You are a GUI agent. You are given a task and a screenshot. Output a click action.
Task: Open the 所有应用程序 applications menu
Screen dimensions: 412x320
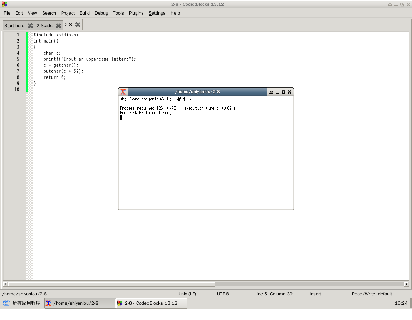[21, 303]
